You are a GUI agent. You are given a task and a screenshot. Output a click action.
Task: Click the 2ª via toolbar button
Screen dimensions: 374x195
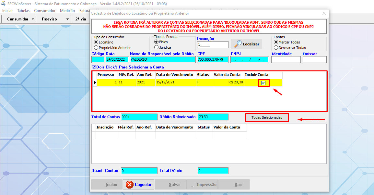81,19
